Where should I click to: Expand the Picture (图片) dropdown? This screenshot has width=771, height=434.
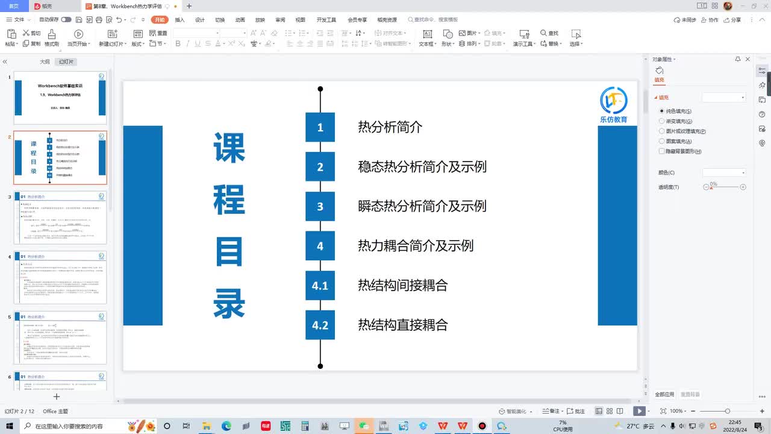469,33
